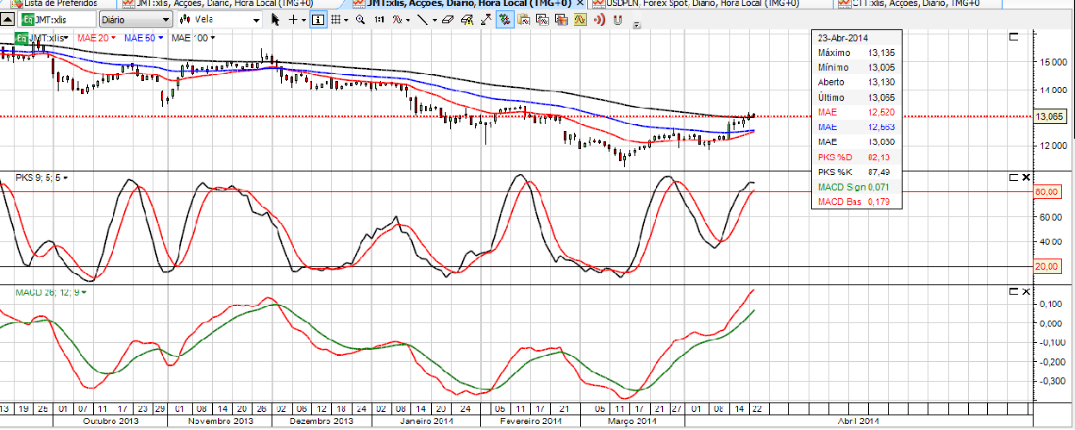
Task: Select the eraser tool
Action: coord(447,19)
